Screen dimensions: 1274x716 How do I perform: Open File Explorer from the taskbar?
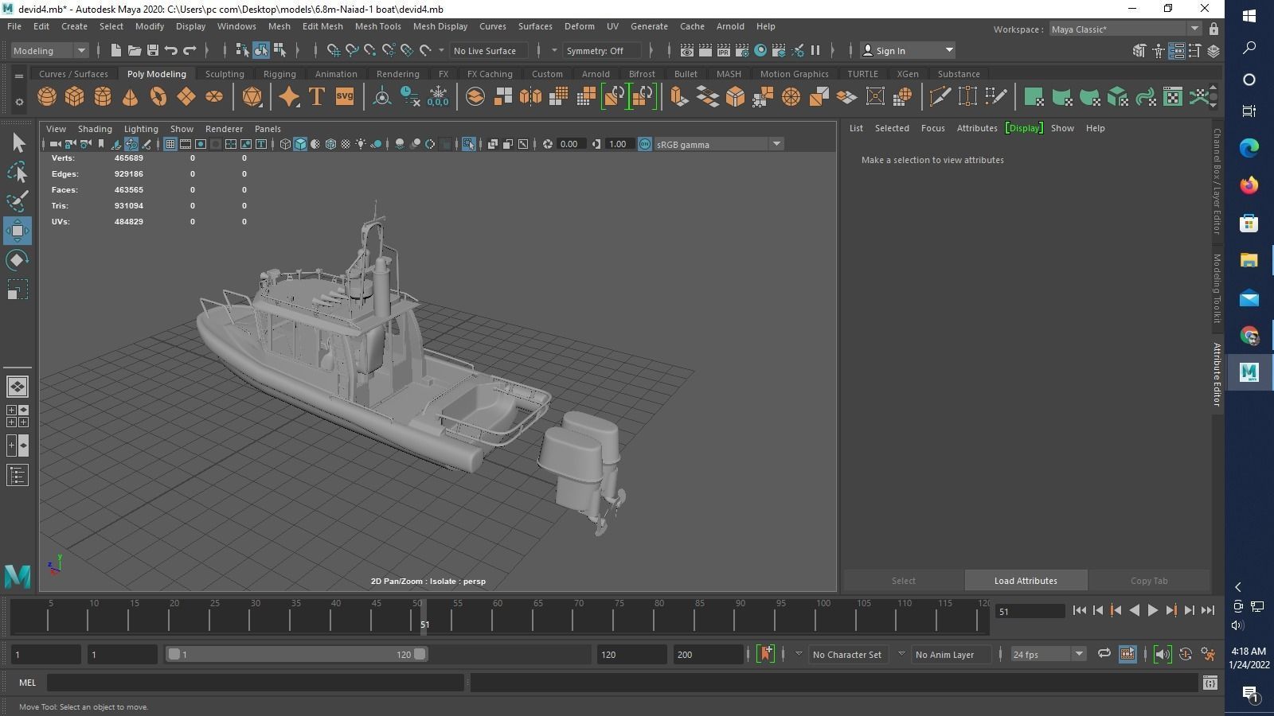click(1249, 260)
